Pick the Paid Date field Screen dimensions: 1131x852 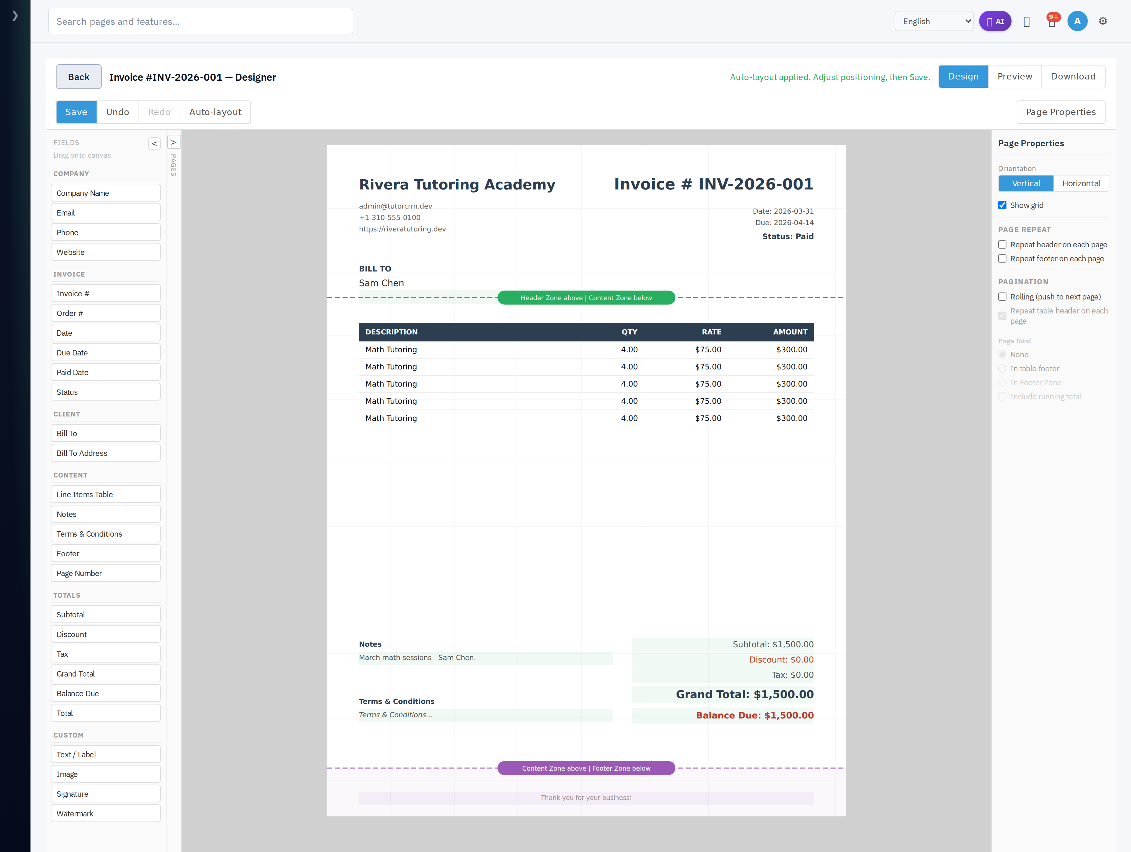click(x=105, y=373)
